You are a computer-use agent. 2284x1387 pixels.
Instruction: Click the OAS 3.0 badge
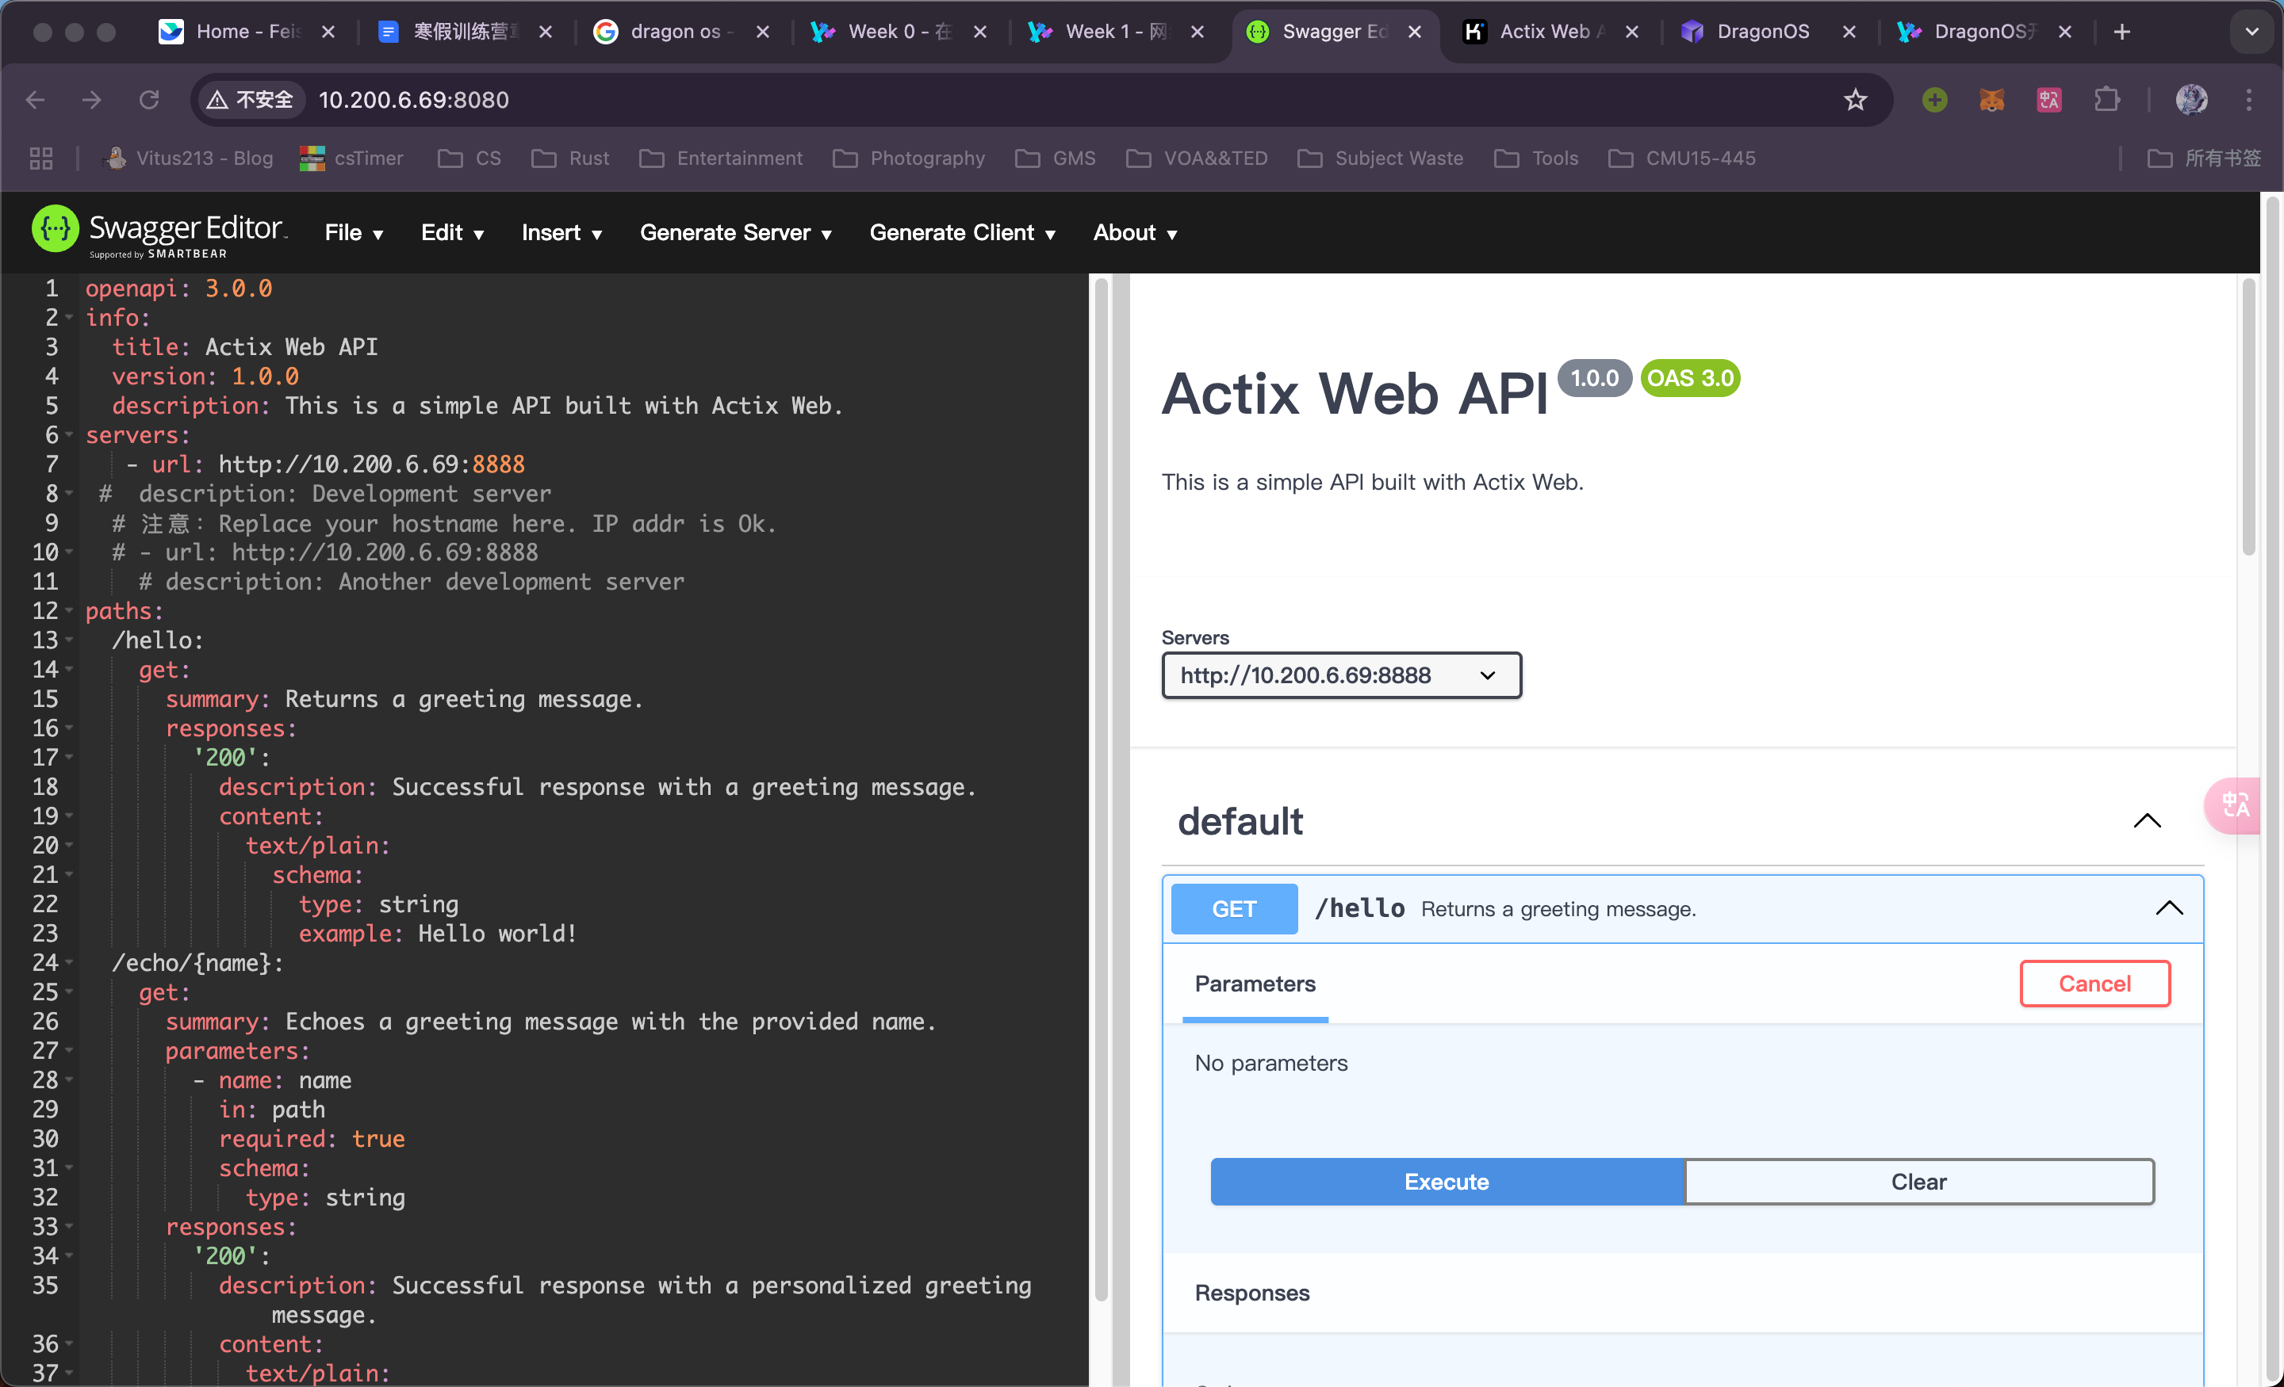tap(1690, 378)
